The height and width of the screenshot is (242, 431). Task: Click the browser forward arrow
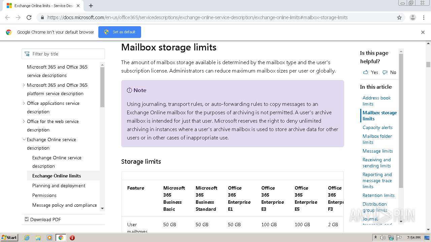[x=18, y=17]
